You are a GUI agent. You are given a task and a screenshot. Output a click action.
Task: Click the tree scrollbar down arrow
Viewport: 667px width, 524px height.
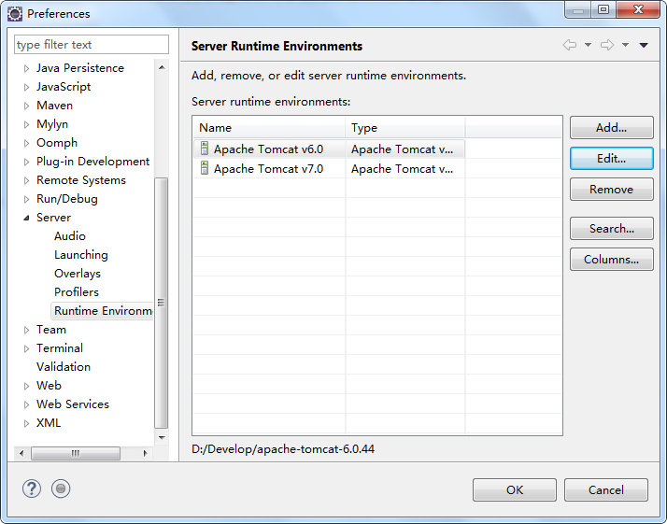162,438
